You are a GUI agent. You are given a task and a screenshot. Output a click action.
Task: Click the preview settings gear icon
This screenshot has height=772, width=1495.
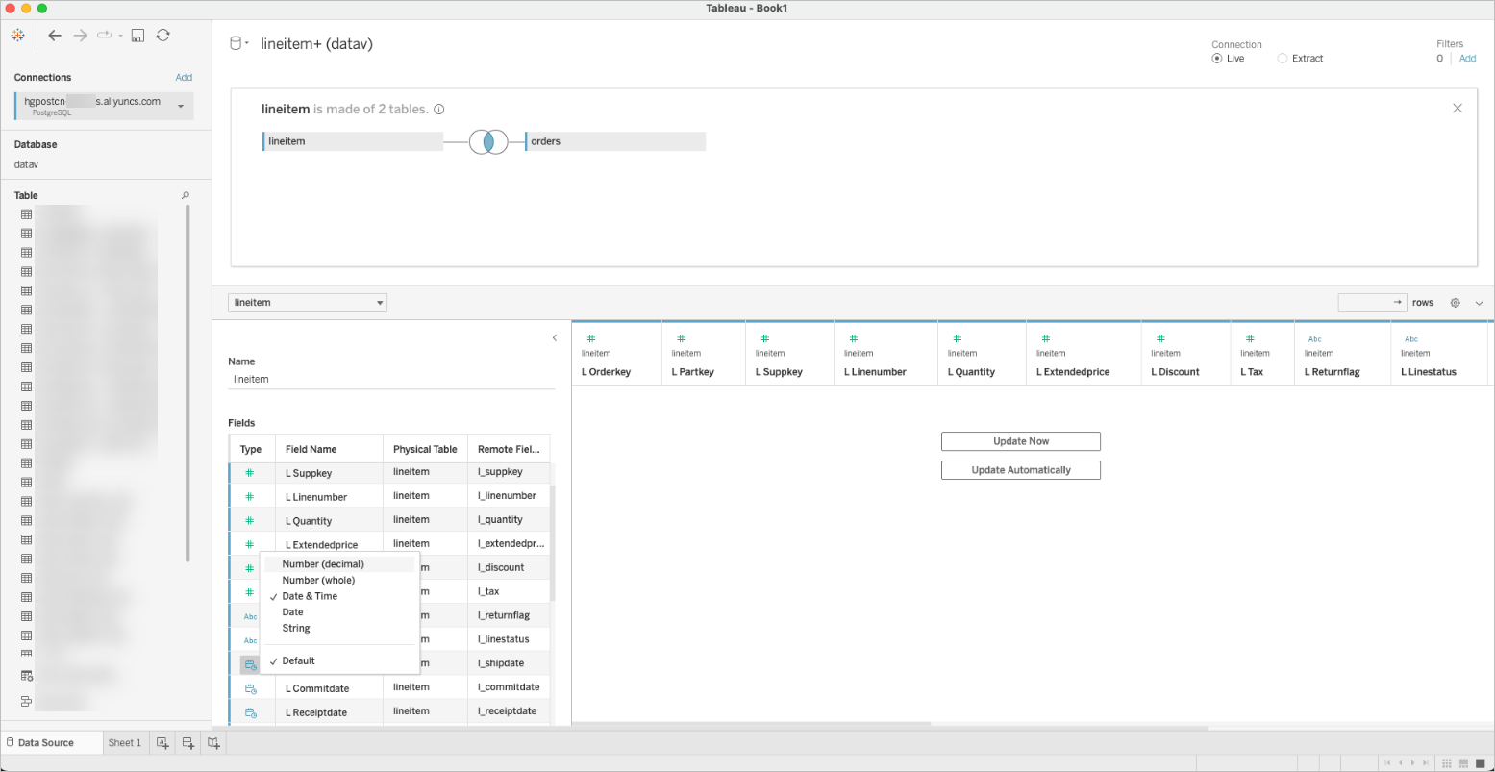click(x=1455, y=303)
